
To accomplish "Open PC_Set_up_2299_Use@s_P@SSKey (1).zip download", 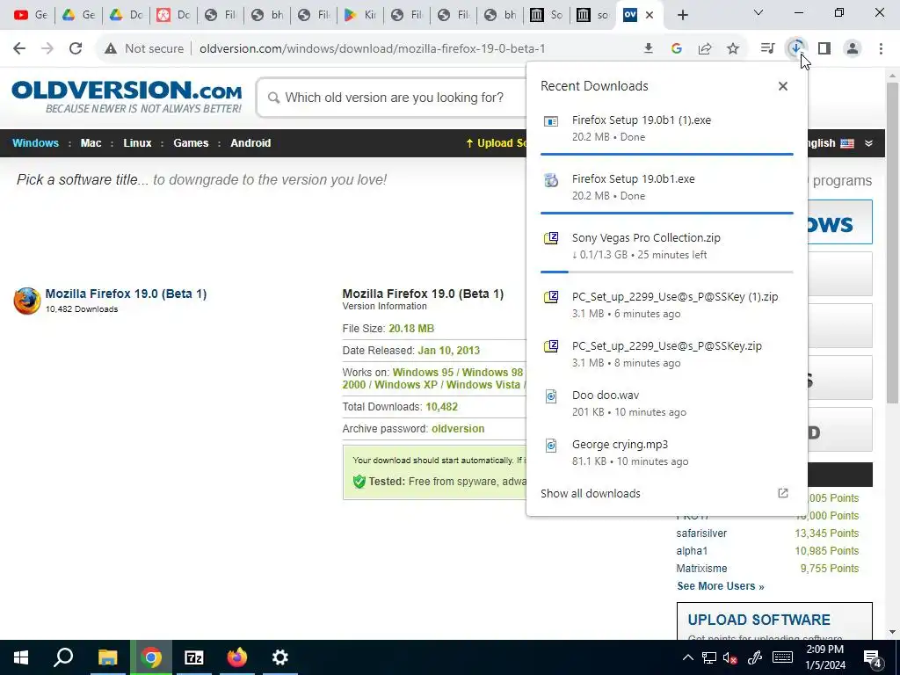I will (666, 305).
